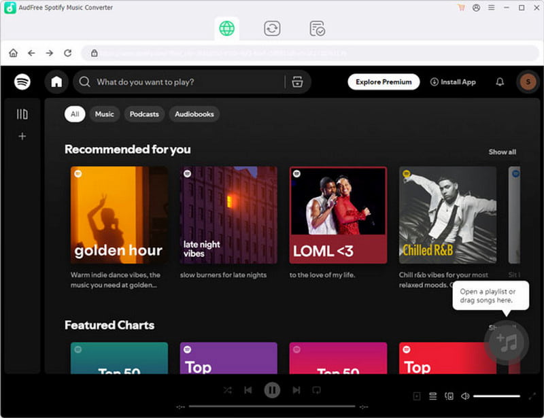This screenshot has height=418, width=544.
Task: Click the address bar URL field
Action: point(310,53)
